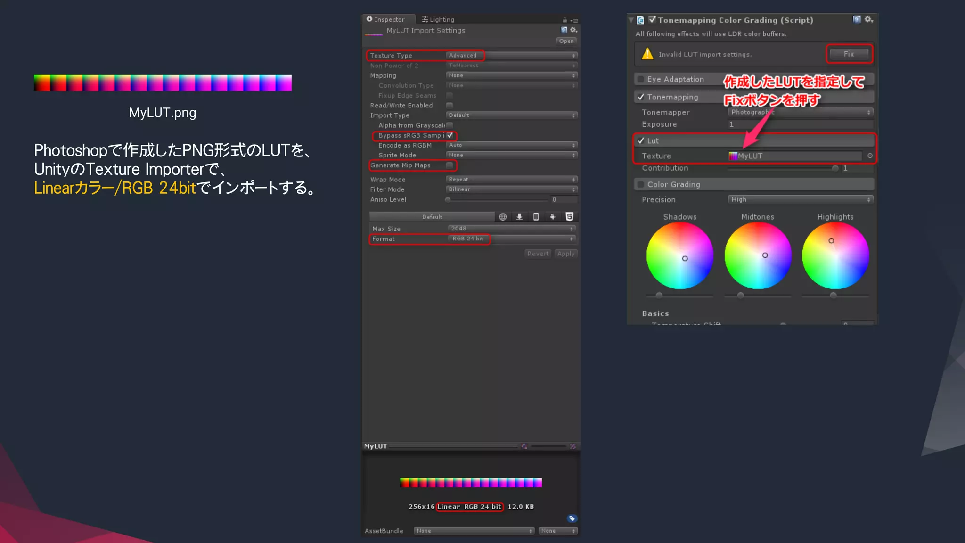This screenshot has width=965, height=543.
Task: Toggle the alpha channel preview icon
Action: click(524, 446)
